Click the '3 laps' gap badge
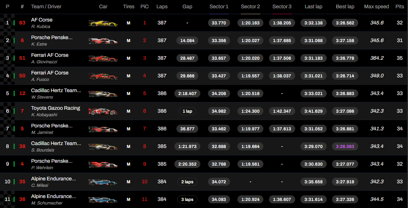Image resolution: width=408 pixels, height=208 pixels. [x=187, y=199]
